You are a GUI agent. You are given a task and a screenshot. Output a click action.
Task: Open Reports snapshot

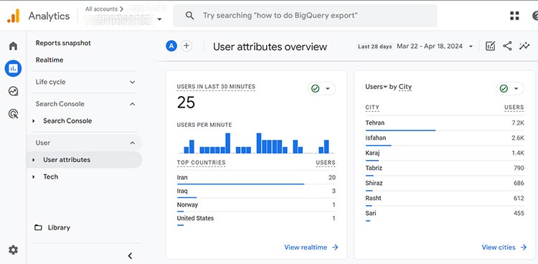(x=63, y=43)
